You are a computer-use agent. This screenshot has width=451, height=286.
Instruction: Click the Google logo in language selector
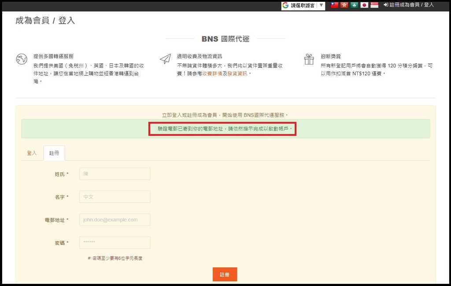point(286,6)
